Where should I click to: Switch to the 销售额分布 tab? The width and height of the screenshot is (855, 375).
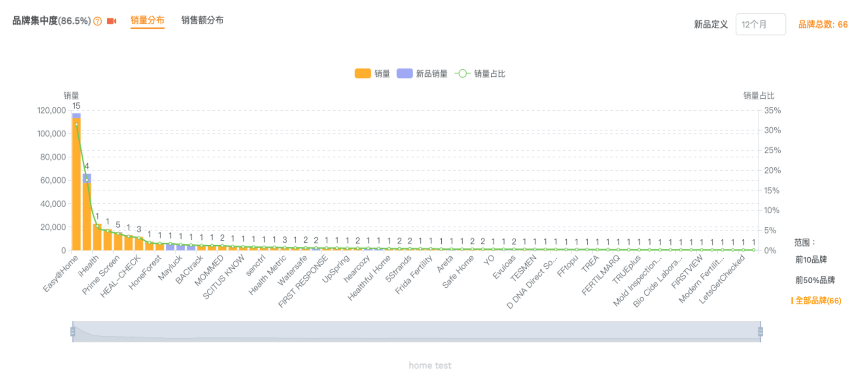point(202,20)
